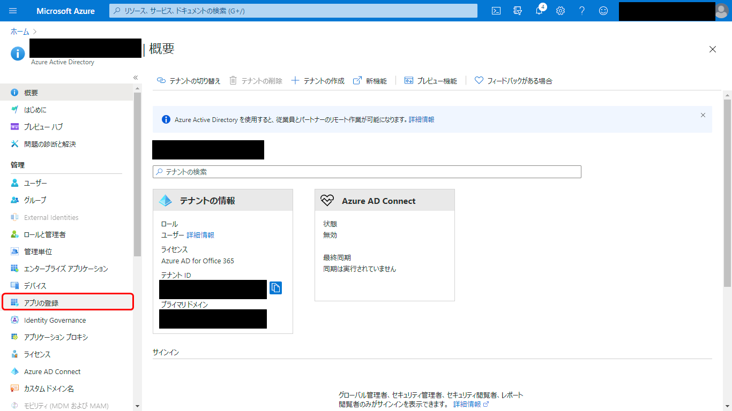Click プレビュー機能 toolbar button
The width and height of the screenshot is (732, 411).
[x=431, y=81]
